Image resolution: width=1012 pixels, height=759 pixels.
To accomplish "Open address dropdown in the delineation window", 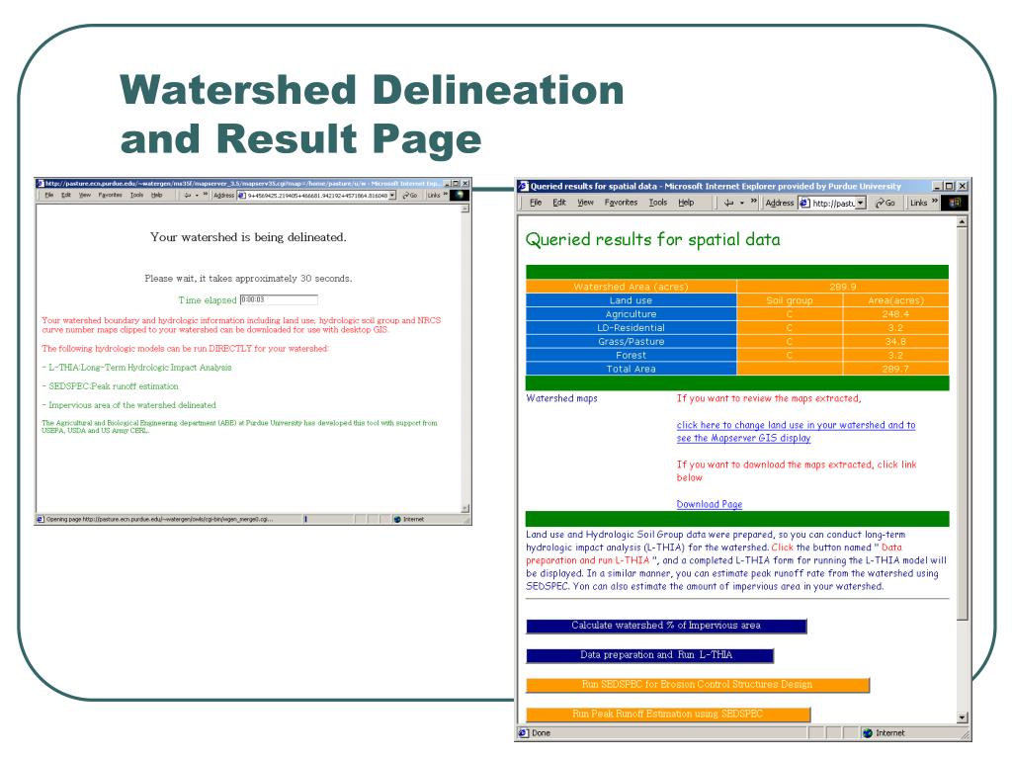I will 392,196.
